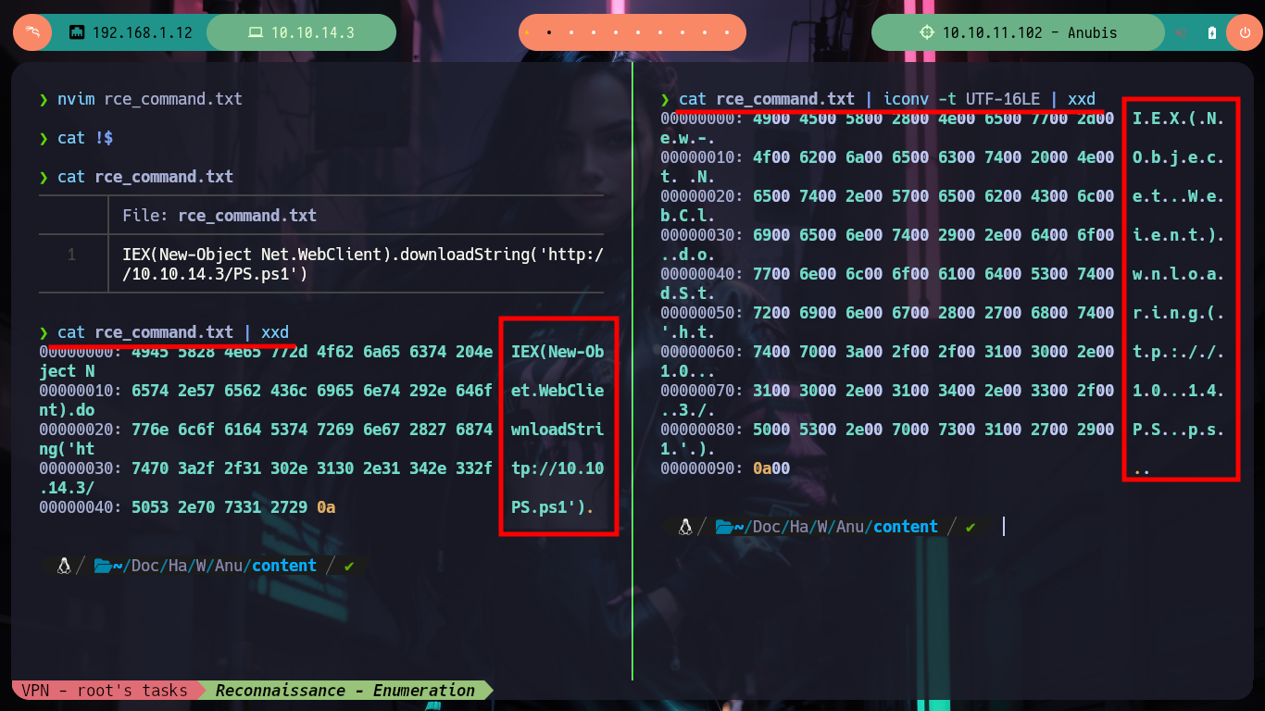Click the prompt chevron before cat !$
Screen dimensions: 1265x711
44,138
